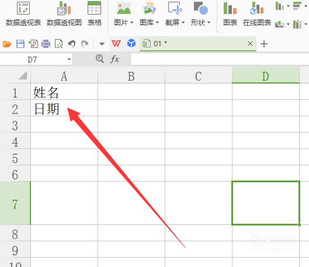Screen dimensions: 309x267
Task: Select row 9 header
Action: coord(15,249)
